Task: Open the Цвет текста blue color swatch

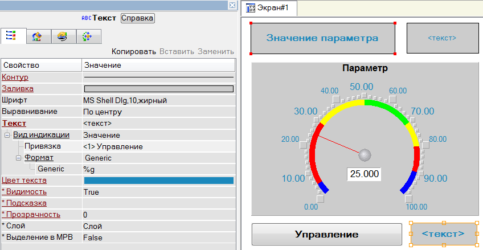Action: click(159, 181)
